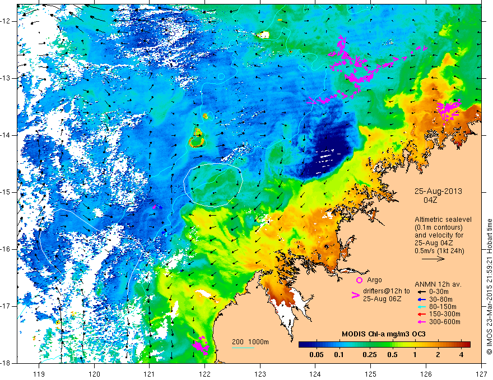The width and height of the screenshot is (493, 380).
Task: Select the red 150-300m arrow in legend
Action: 422,314
